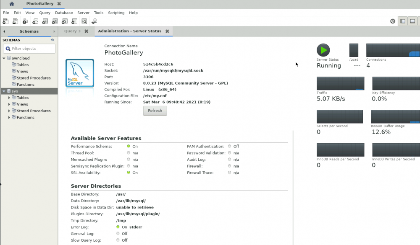Reconnect to DBMS icon
This screenshot has width=420, height=245.
click(94, 21)
